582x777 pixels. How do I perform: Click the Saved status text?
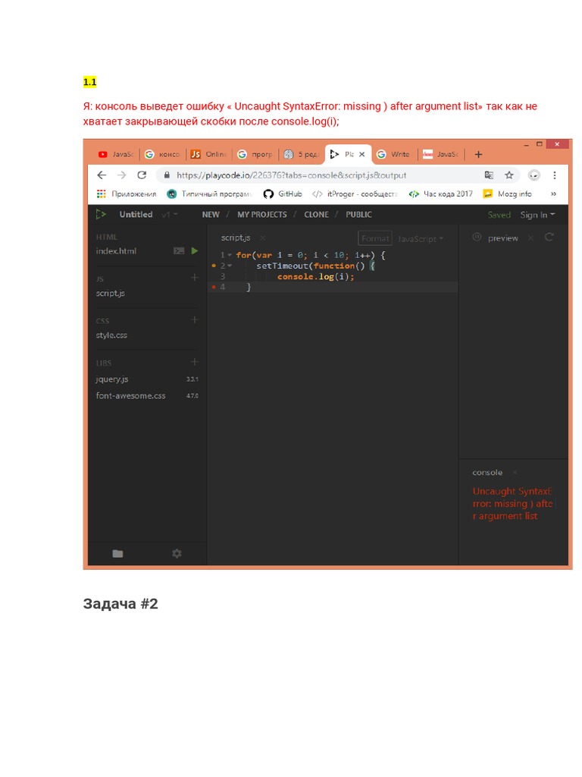click(499, 215)
